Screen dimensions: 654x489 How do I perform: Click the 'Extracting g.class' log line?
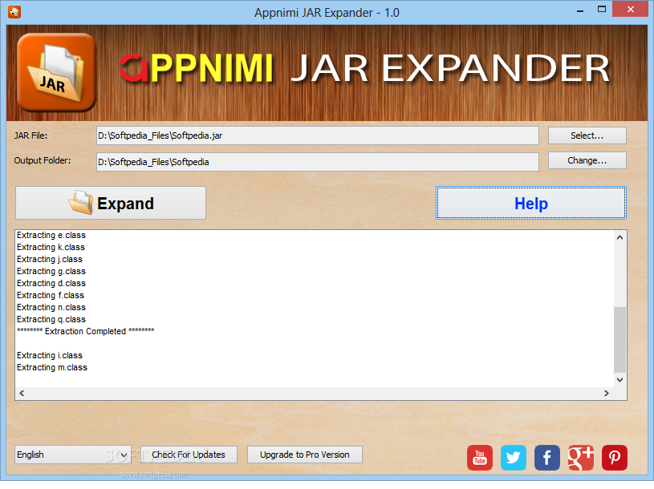click(51, 271)
